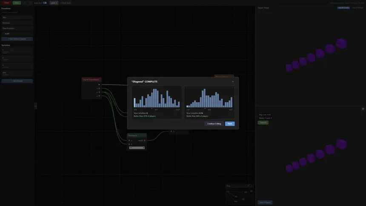366x206 pixels.
Task: Click the + Add Variable button
Action: tap(17, 81)
